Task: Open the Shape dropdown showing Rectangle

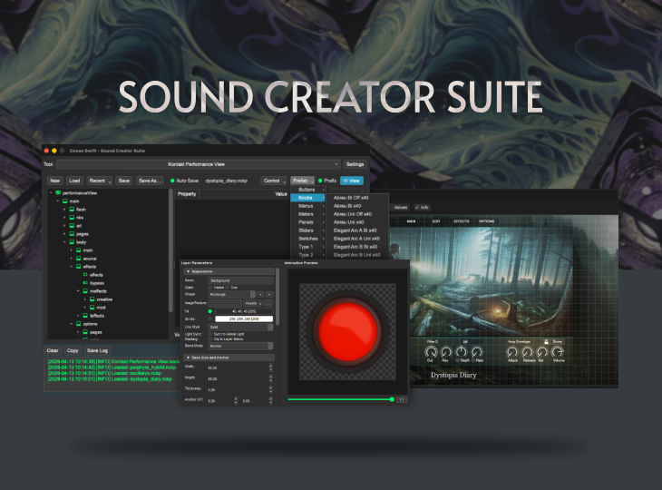Action: pyautogui.click(x=232, y=294)
